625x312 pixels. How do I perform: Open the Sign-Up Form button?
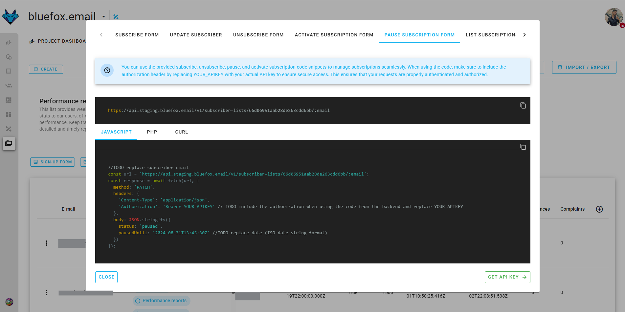coord(53,162)
